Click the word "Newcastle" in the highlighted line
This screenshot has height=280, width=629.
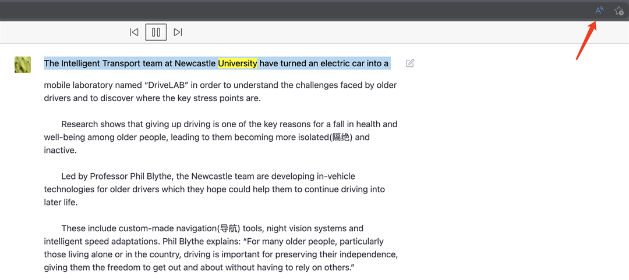click(x=196, y=63)
